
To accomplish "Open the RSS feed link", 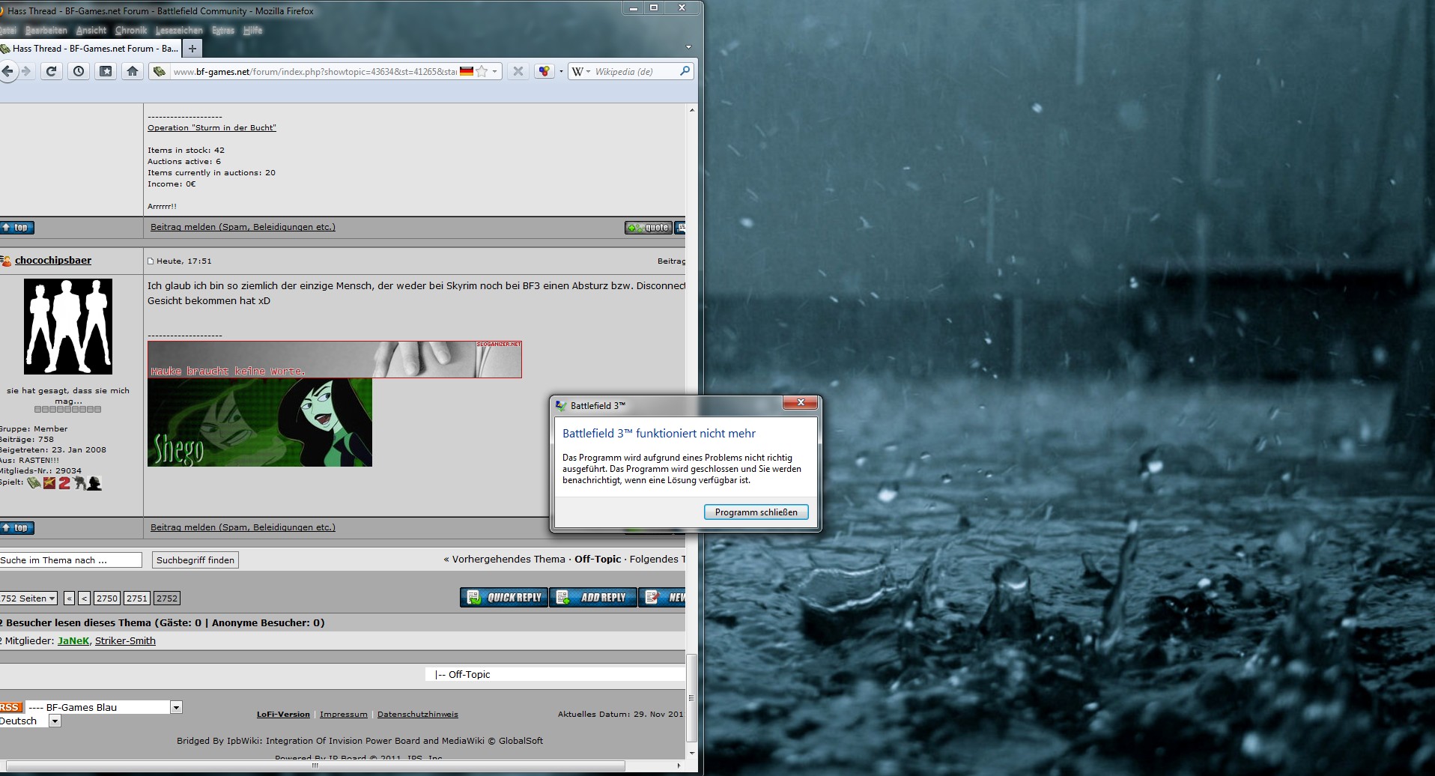I will pos(10,707).
